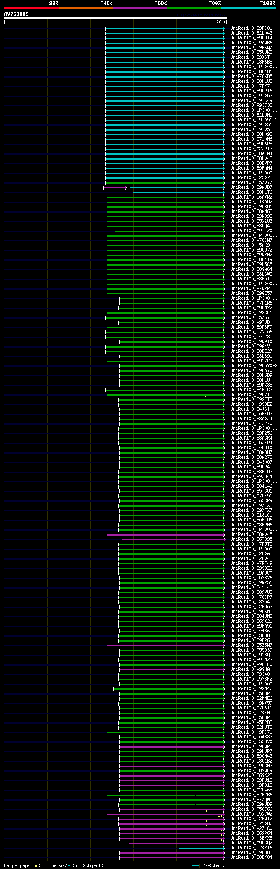The image size is (280, 869).
Task: Select hit UniRef100_A2Z9I2
Action: pyautogui.click(x=251, y=149)
